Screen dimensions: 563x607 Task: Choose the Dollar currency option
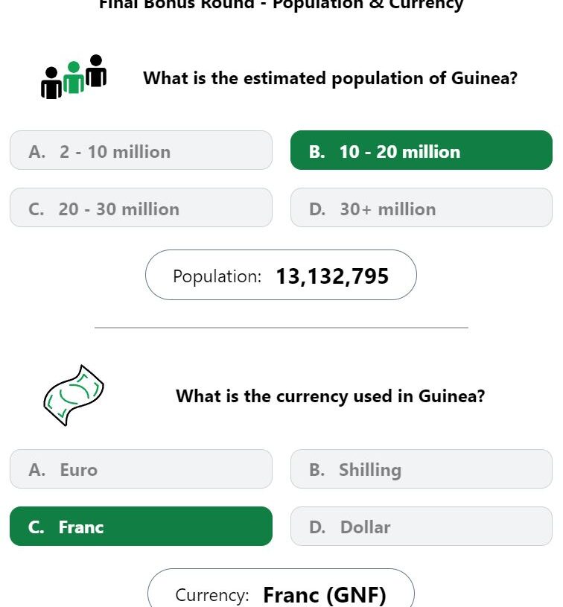[x=422, y=526]
